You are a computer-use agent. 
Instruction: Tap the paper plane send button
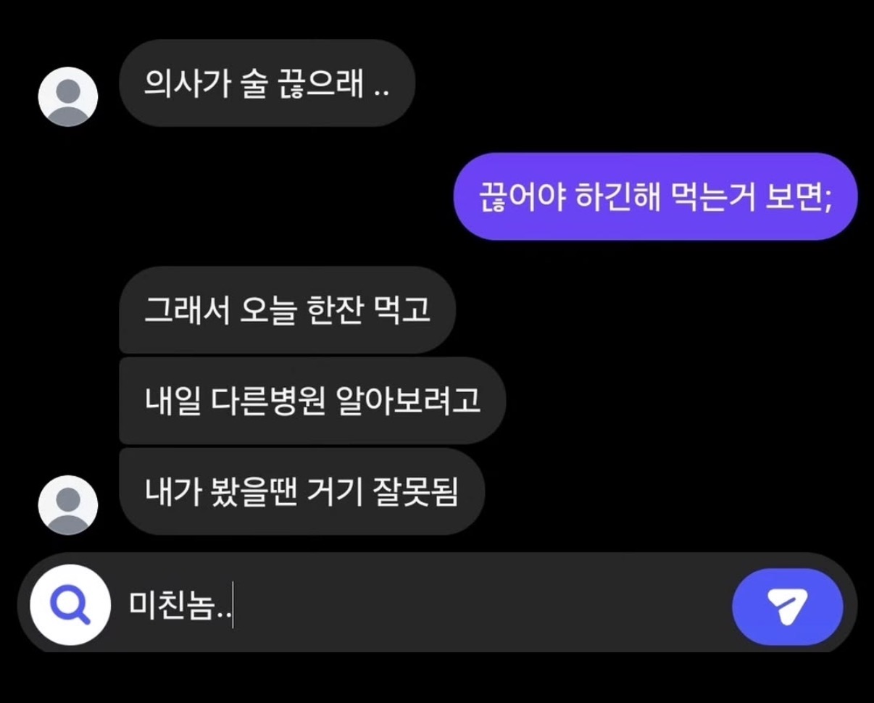788,607
